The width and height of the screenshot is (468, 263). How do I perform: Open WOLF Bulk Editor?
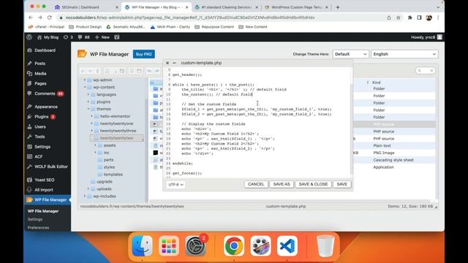[x=51, y=167]
